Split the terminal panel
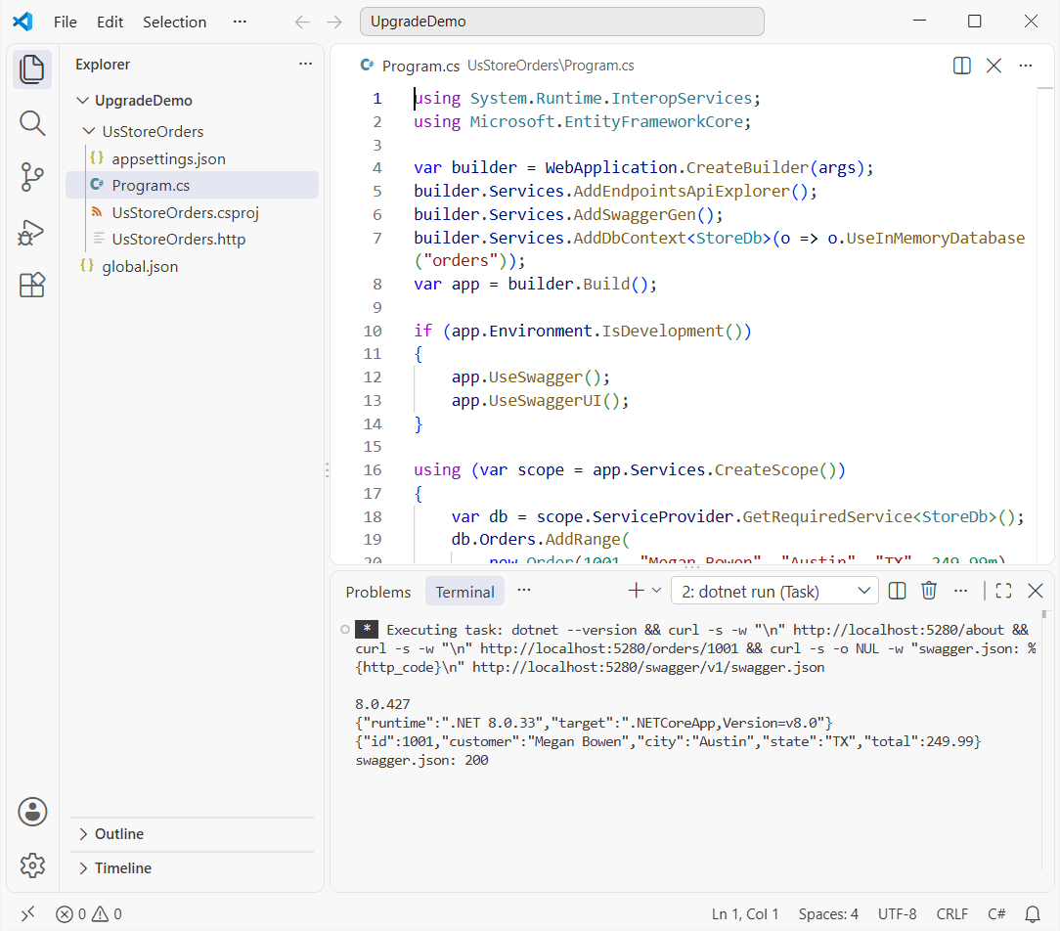Image resolution: width=1060 pixels, height=931 pixels. point(897,591)
